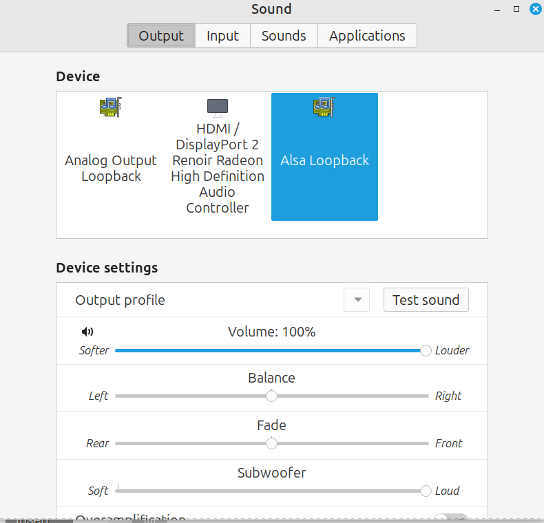Click the Volume: 100% text

point(271,332)
